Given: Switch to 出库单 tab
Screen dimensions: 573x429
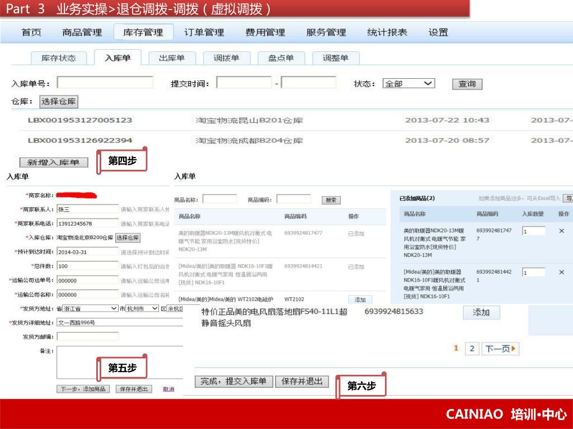Looking at the screenshot, I should tap(172, 58).
